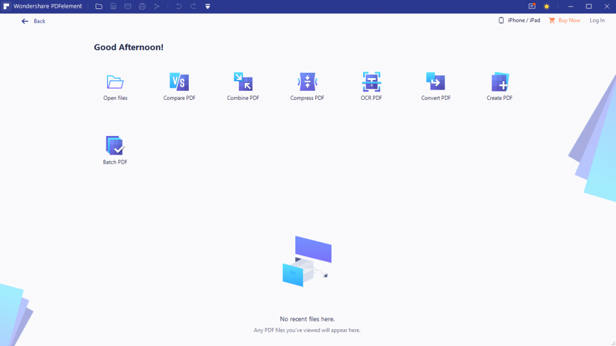Open the Combine PDF tool

coord(243,87)
